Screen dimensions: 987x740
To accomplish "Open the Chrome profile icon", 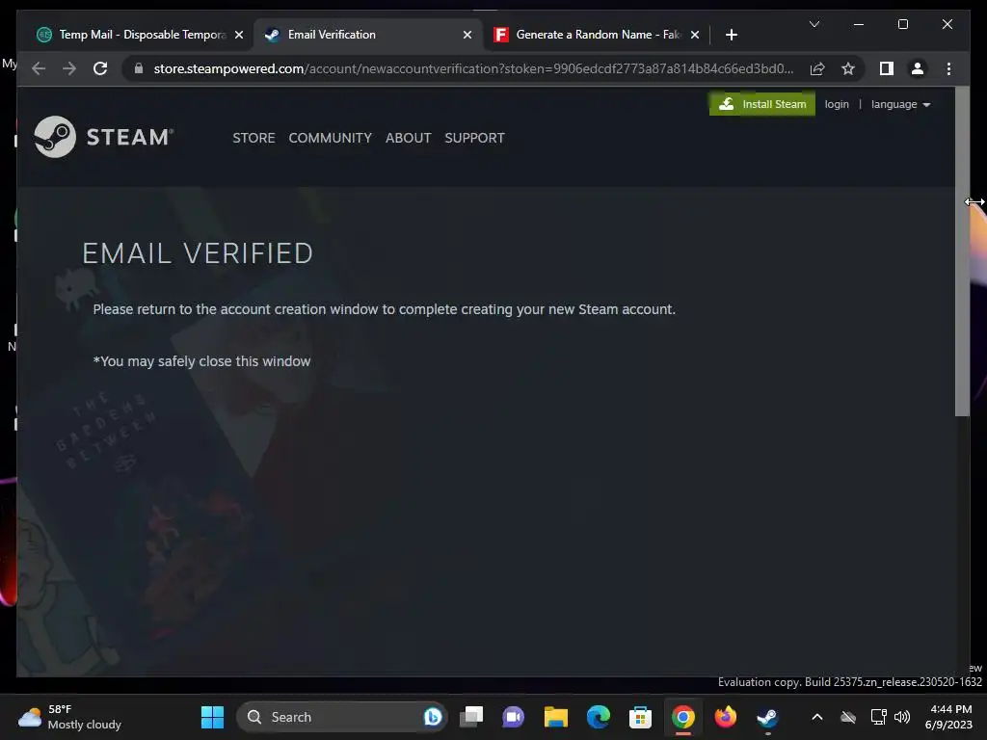I will pos(918,68).
